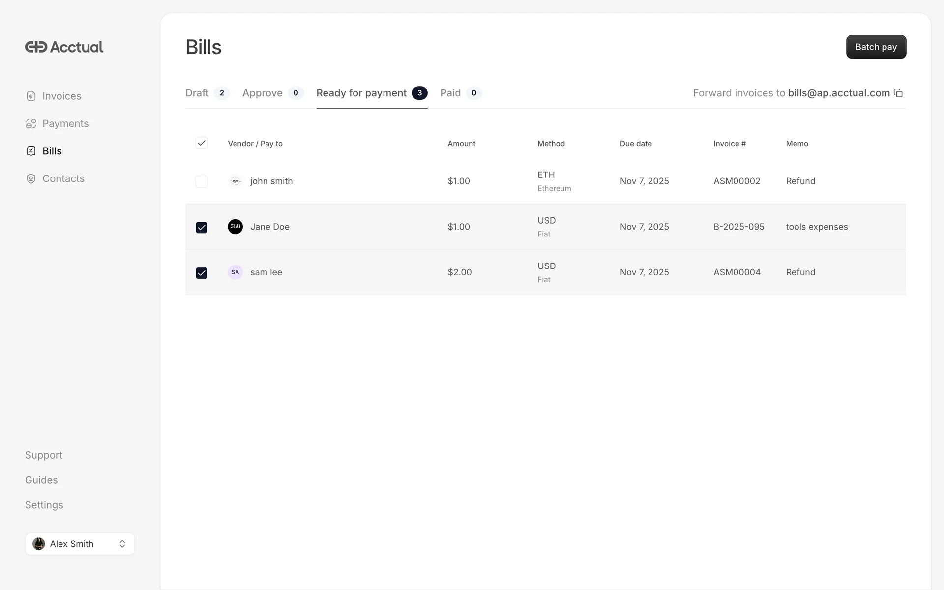Copy the bills forwarding email address
This screenshot has width=944, height=590.
pyautogui.click(x=898, y=93)
